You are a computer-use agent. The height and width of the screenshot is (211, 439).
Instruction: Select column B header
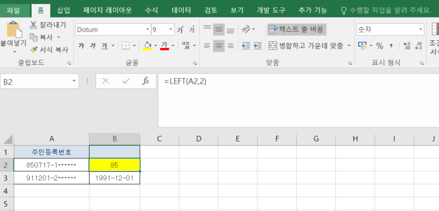[115, 139]
